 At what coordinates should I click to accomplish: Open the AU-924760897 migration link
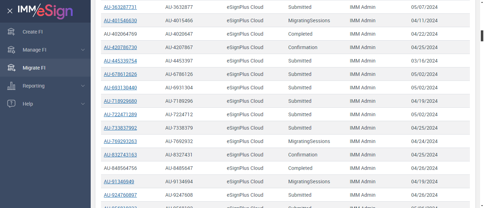(120, 195)
